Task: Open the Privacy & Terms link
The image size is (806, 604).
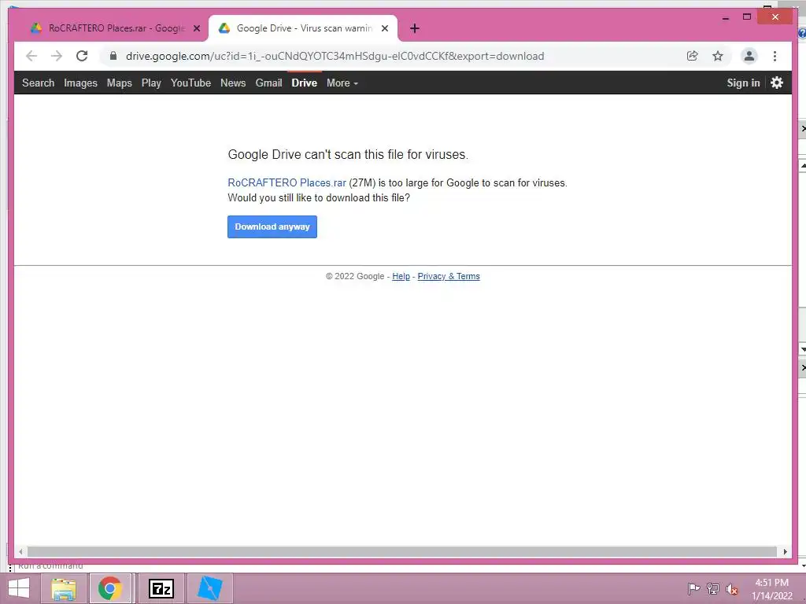Action: [449, 276]
